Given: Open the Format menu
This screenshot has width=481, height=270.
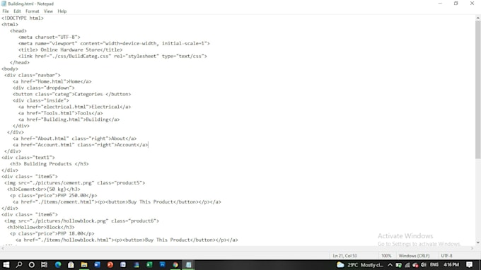Looking at the screenshot, I should pyautogui.click(x=33, y=11).
